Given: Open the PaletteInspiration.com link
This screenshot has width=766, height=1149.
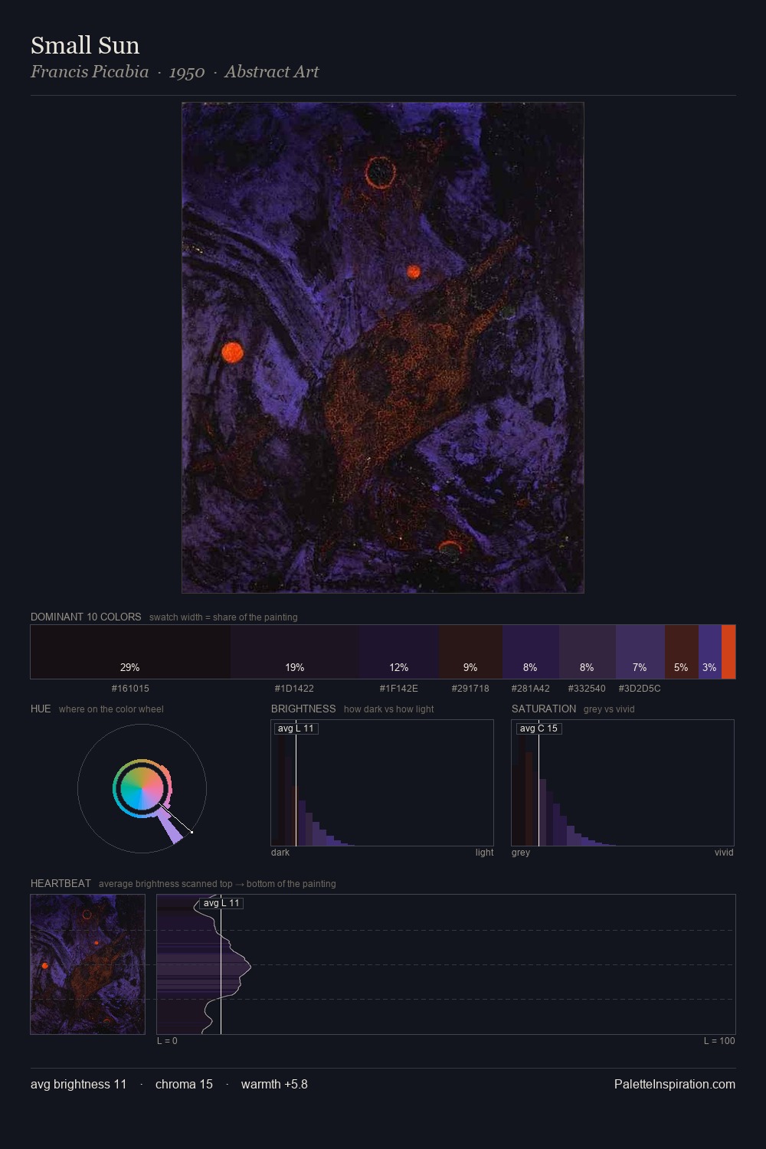Looking at the screenshot, I should tap(675, 1084).
